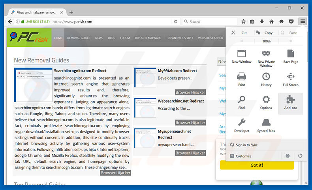The image size is (312, 190).
Task: Open Customize in menu footer
Action: (x=241, y=156)
